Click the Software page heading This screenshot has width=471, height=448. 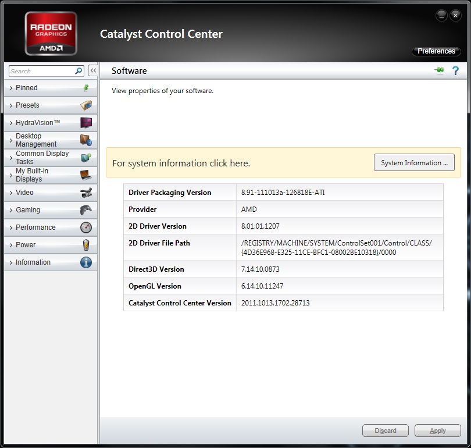click(129, 70)
